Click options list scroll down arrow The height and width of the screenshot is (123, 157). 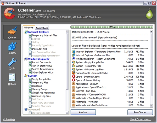click(67, 112)
